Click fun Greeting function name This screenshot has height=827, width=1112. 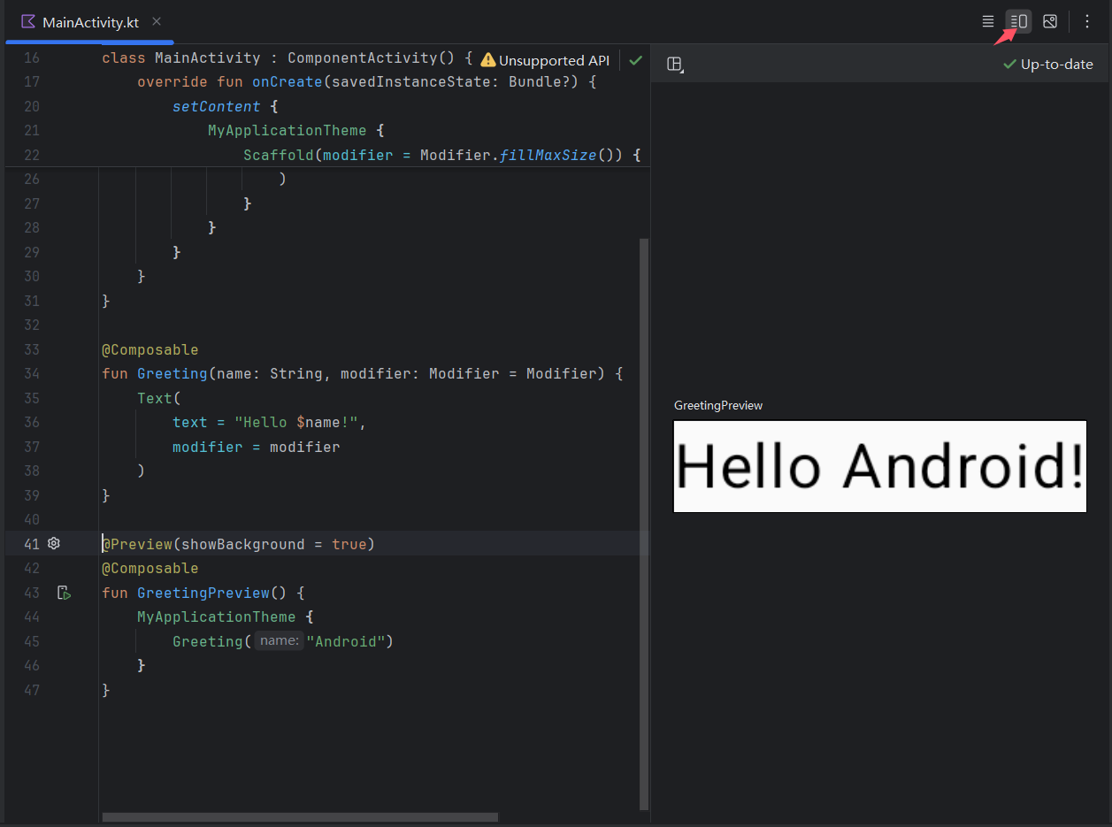[173, 373]
